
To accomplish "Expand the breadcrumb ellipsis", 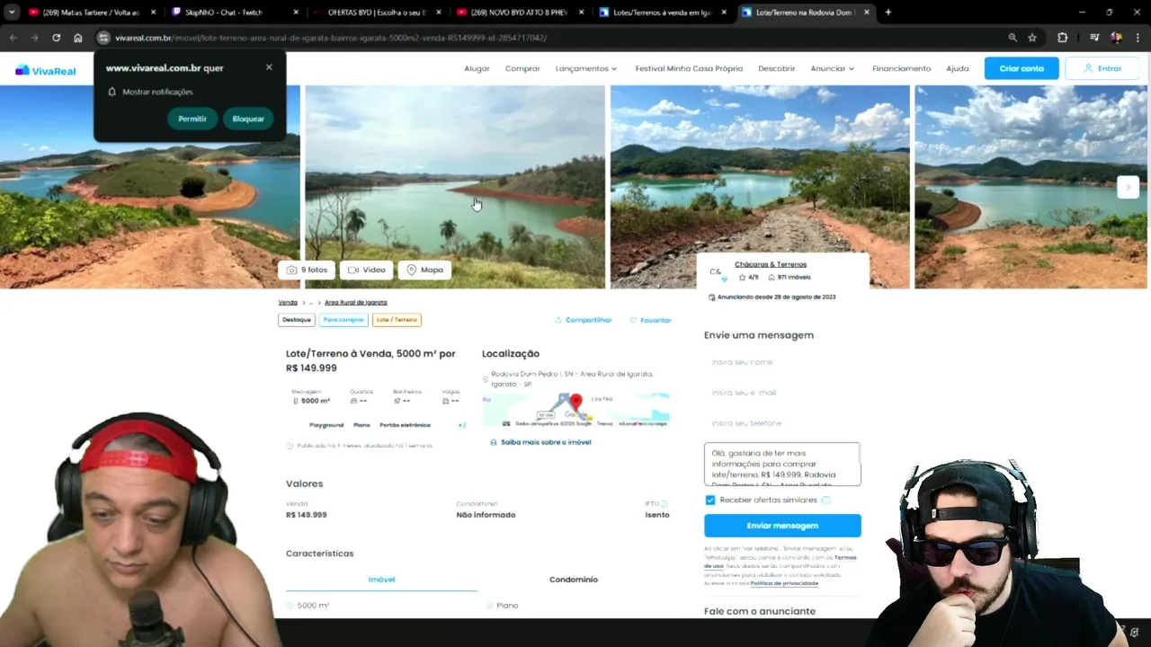I will [x=311, y=303].
